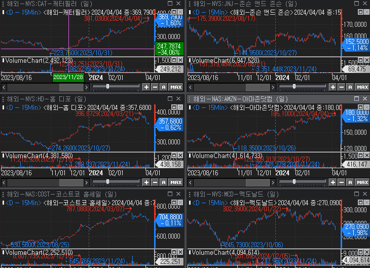This screenshot has height=268, width=370.
Task: Maximize the AMZN price chart pane
Action: [360, 107]
